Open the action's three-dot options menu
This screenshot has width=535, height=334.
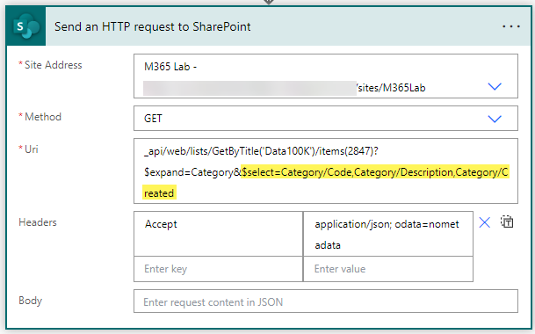point(510,26)
